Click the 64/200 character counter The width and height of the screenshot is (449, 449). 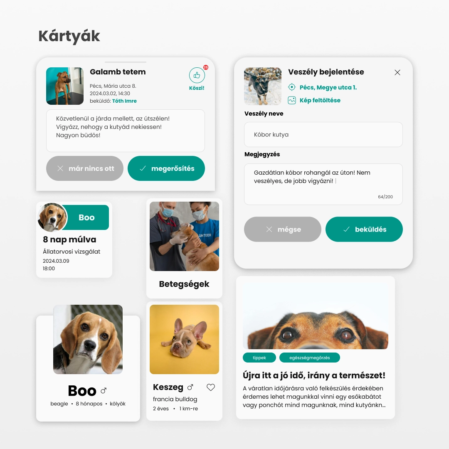coord(385,197)
